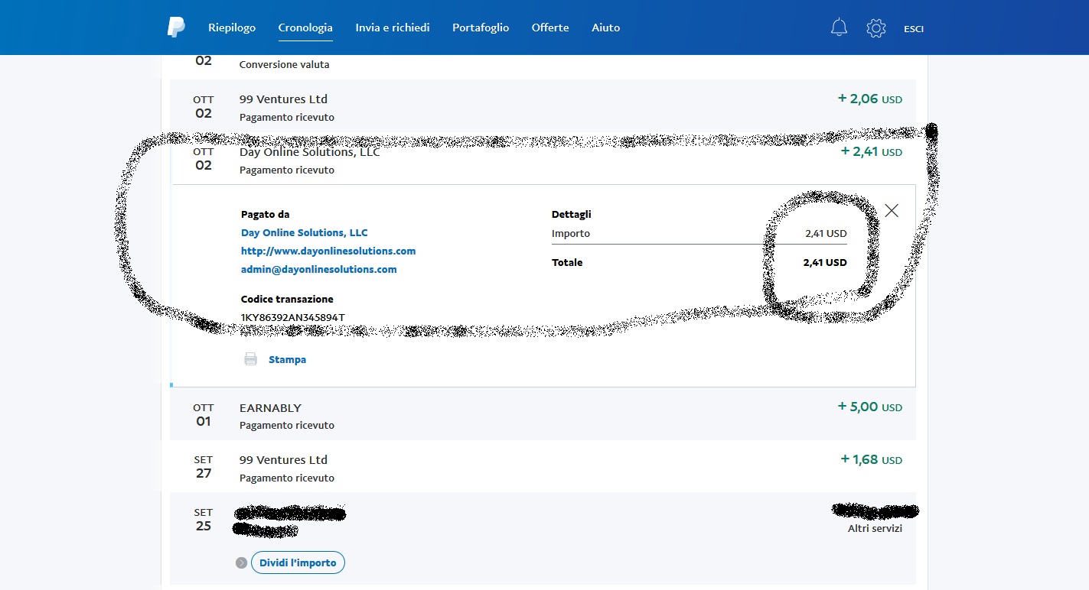The height and width of the screenshot is (590, 1089).
Task: Click the PayPal logo icon
Action: 176,28
